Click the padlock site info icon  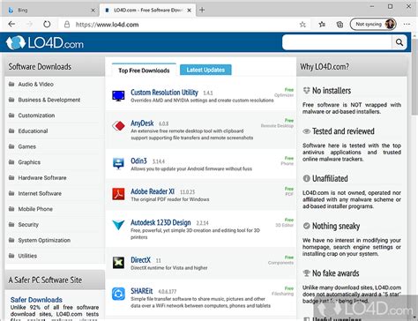coord(67,25)
